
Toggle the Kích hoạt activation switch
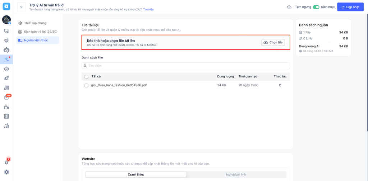(316, 7)
